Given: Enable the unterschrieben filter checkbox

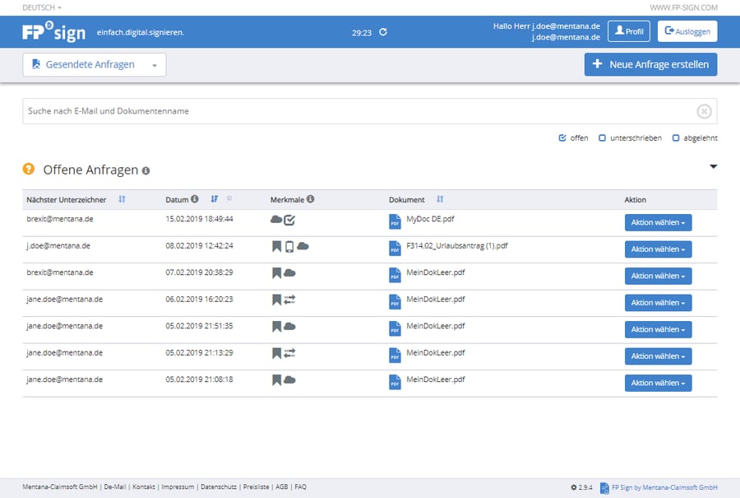Looking at the screenshot, I should click(x=602, y=138).
